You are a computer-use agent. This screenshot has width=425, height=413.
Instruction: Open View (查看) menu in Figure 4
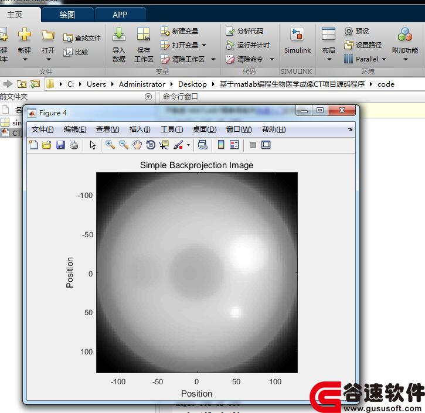point(108,129)
